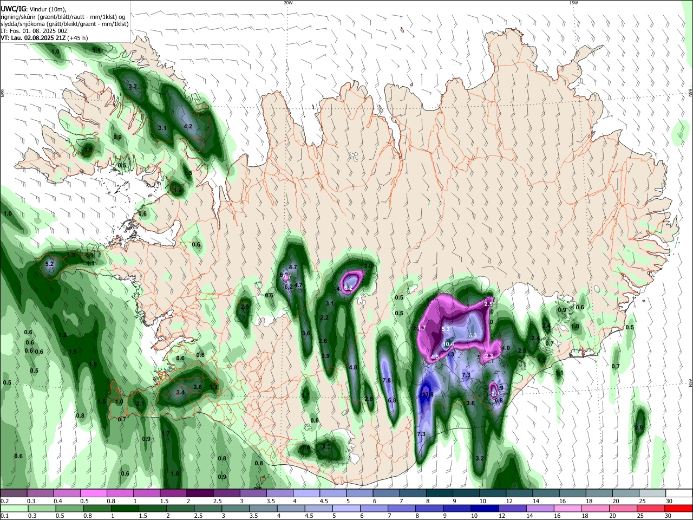This screenshot has width=693, height=520.
Task: Select the 1.3 value in the southeast
Action: click(x=541, y=360)
